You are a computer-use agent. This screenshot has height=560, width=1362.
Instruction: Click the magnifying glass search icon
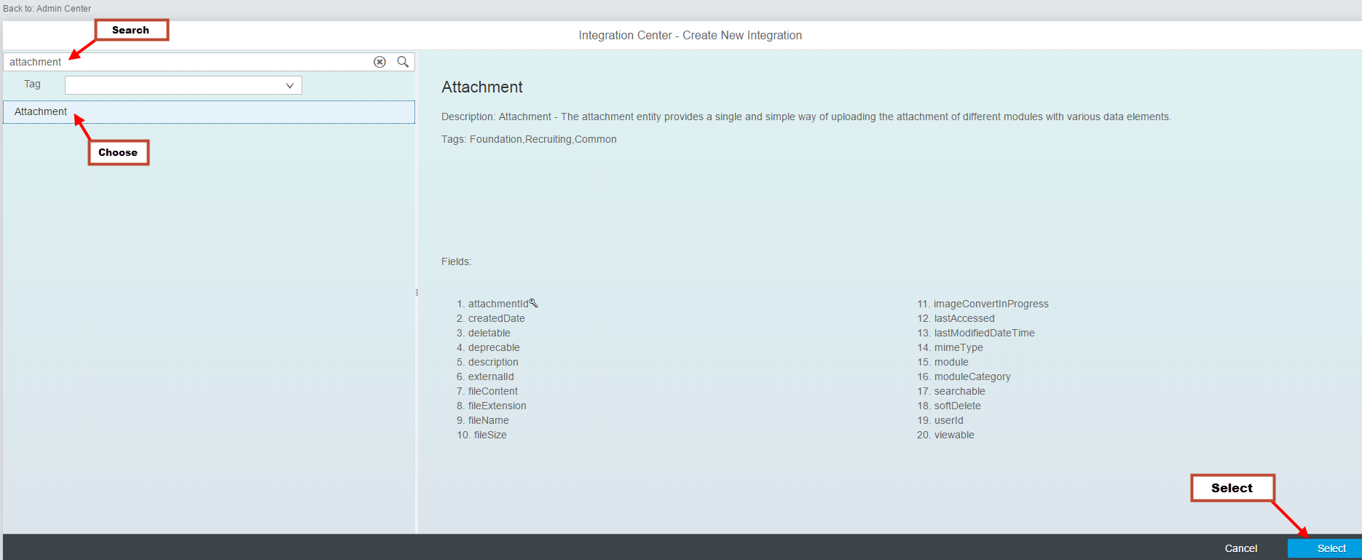(403, 62)
